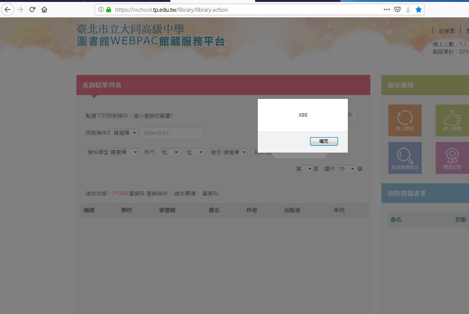Viewport: 469px width, 314px height.
Task: Open 資料類型 請選擇 dropdown
Action: click(112, 152)
